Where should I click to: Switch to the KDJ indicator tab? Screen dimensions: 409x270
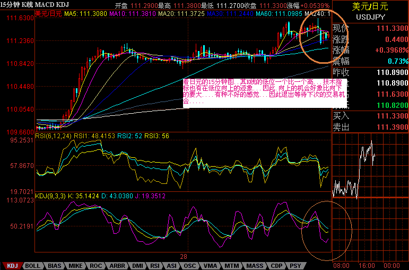(12, 266)
